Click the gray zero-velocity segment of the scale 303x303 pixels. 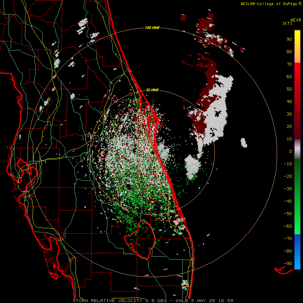point(297,149)
